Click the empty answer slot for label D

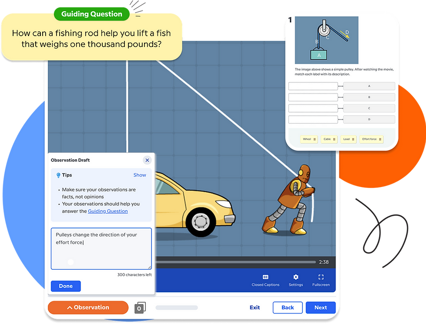click(x=313, y=120)
